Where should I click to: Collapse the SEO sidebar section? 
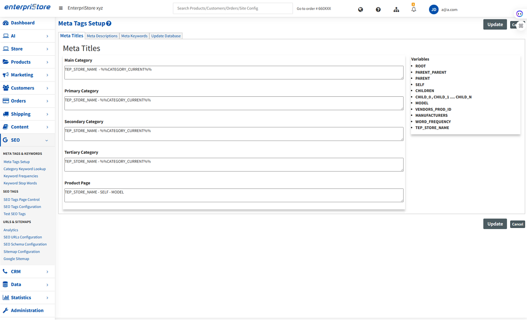[27, 140]
